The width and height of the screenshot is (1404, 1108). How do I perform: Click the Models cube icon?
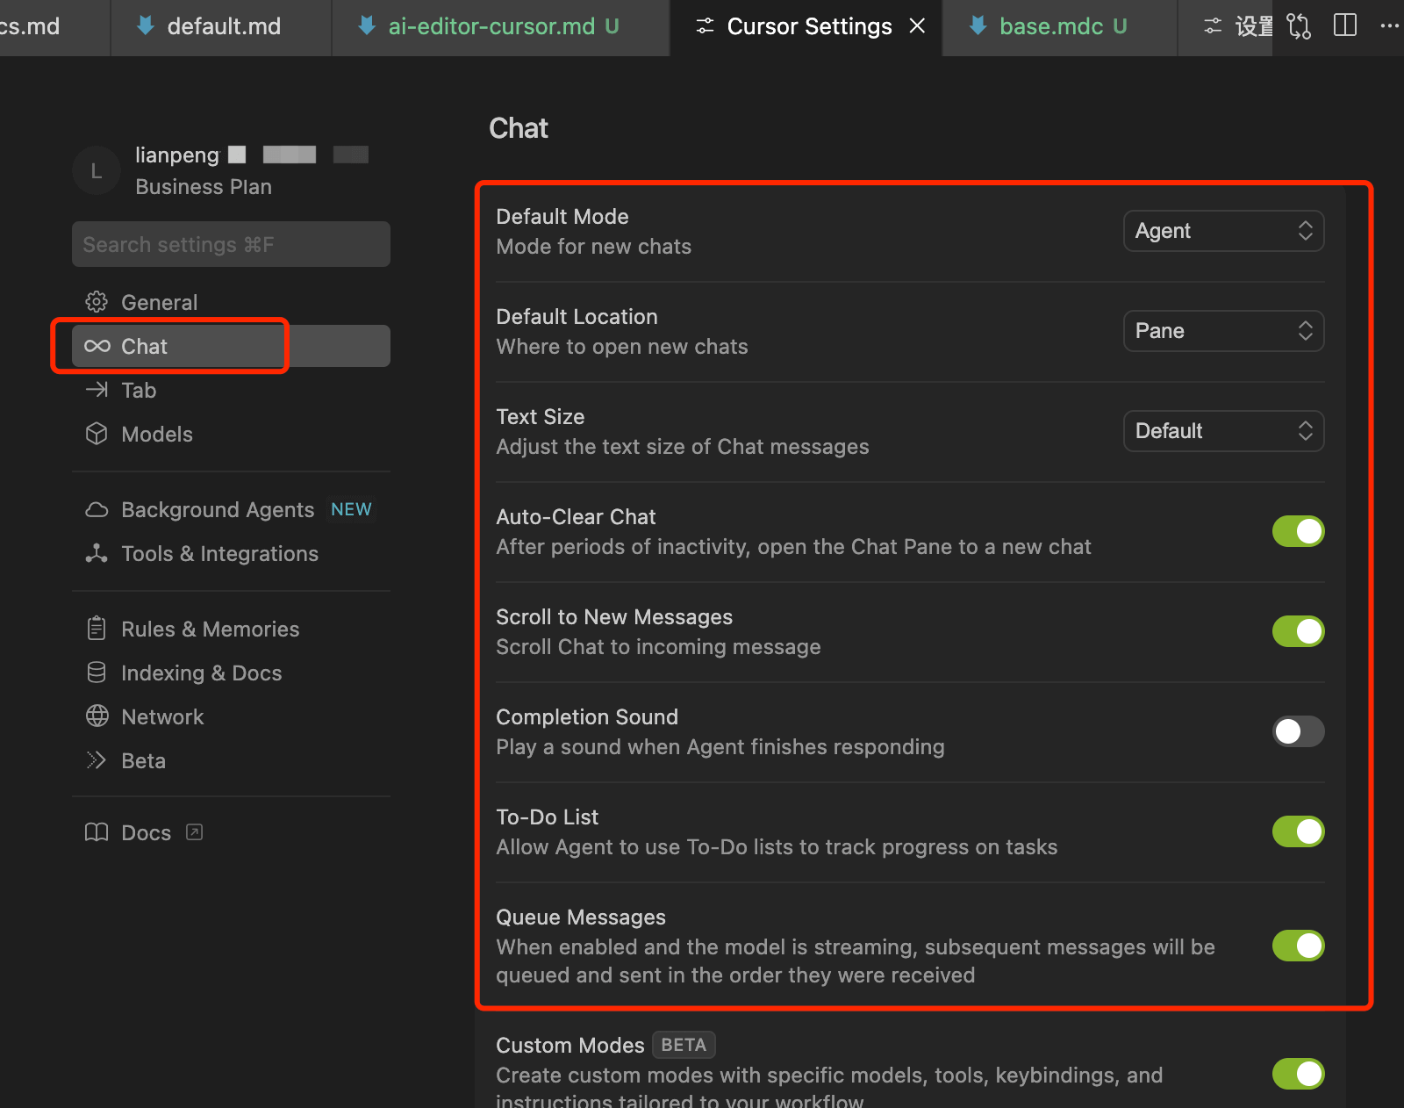97,434
